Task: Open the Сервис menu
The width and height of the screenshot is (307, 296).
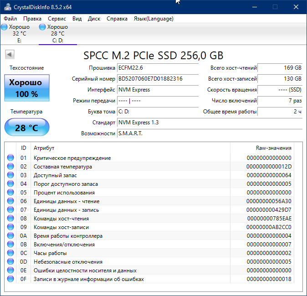Action: pyautogui.click(x=57, y=19)
